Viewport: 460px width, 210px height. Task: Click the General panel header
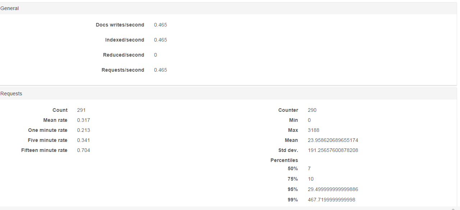(228, 8)
